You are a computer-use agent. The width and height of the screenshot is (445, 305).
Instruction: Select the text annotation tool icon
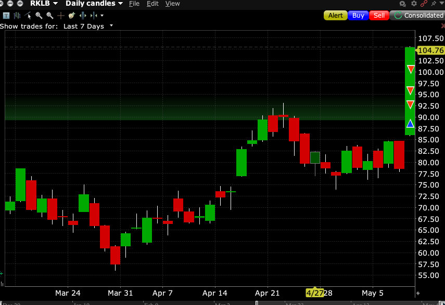click(x=6, y=16)
